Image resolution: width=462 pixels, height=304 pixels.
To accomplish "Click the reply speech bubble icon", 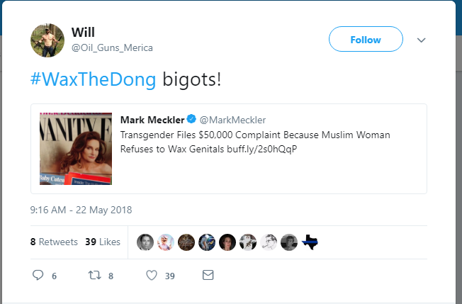I will (38, 275).
